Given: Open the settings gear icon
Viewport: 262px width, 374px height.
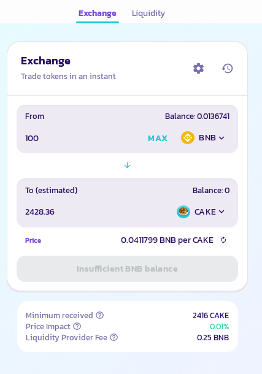Looking at the screenshot, I should tap(198, 69).
